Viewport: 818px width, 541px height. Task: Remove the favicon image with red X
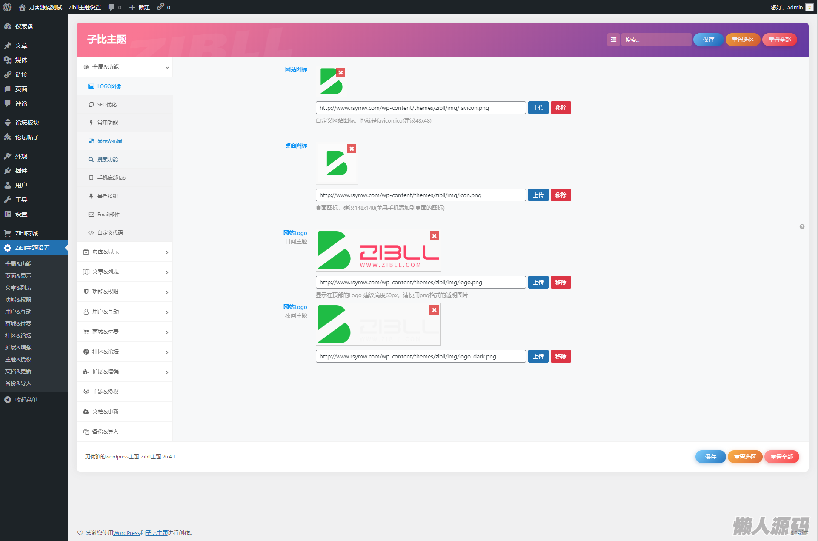pyautogui.click(x=340, y=73)
